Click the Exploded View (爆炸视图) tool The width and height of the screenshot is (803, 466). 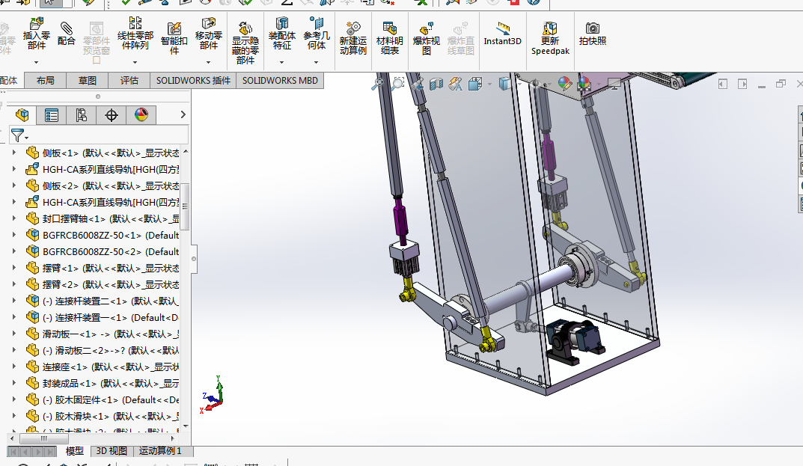point(427,38)
